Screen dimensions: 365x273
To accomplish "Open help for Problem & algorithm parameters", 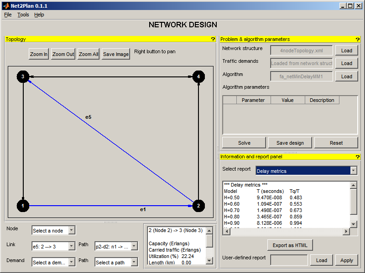I will (x=358, y=39).
